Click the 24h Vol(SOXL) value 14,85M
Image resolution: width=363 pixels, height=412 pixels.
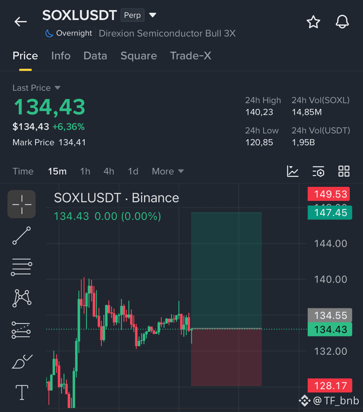307,112
